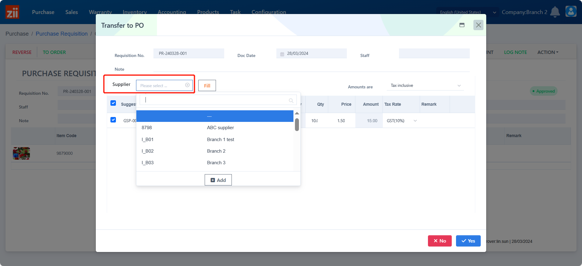Screen dimensions: 582x266
Task: Select the blank highlighted supplier option
Action: 215,116
